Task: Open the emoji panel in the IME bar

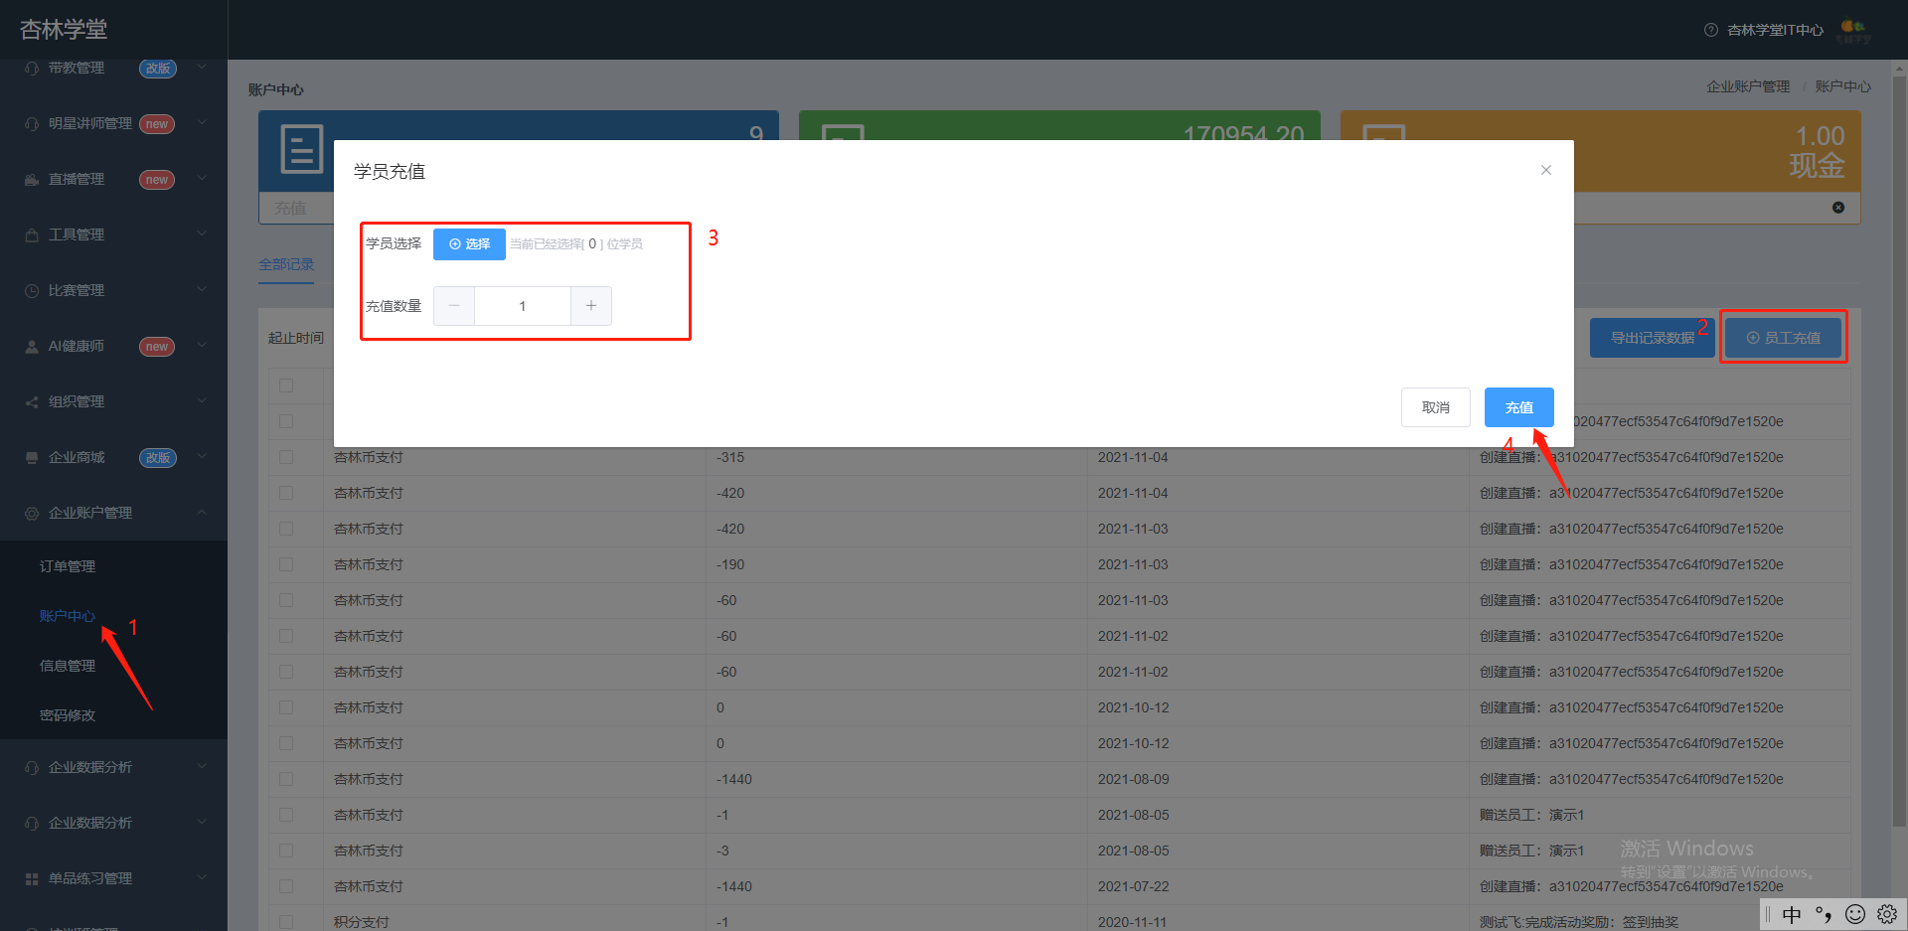Action: click(1855, 914)
